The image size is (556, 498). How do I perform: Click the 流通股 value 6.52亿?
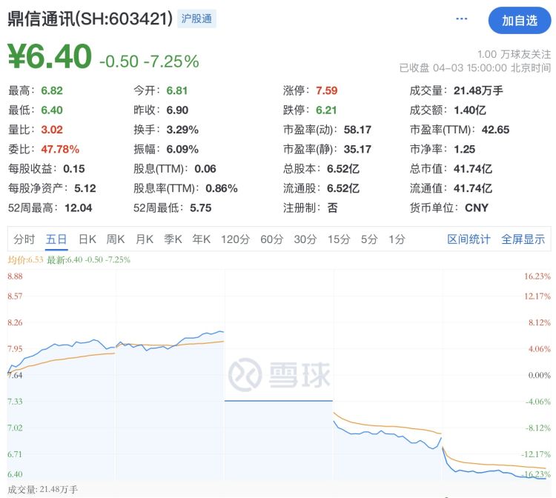pos(343,188)
